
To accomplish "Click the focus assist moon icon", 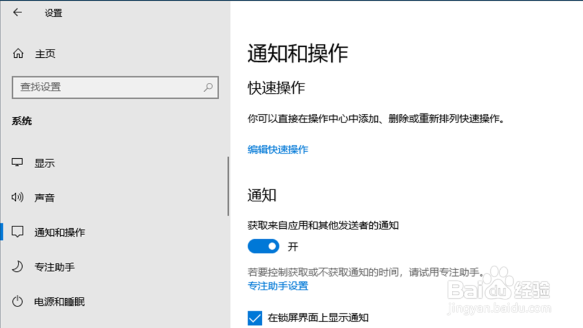I will 17,267.
